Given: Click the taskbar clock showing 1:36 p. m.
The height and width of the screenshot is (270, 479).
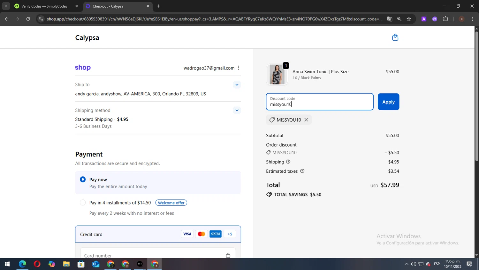Looking at the screenshot, I should pos(453,264).
